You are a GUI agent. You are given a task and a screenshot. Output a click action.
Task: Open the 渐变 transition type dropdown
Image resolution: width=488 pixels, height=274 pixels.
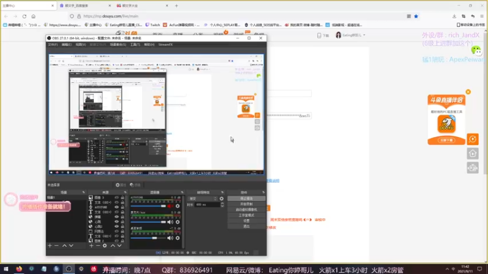203,198
